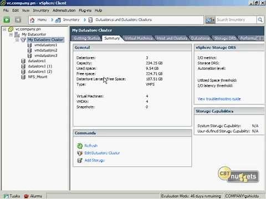Image resolution: width=266 pixels, height=199 pixels.
Task: Click the Edit Datastore Cluster link
Action: [x=102, y=153]
